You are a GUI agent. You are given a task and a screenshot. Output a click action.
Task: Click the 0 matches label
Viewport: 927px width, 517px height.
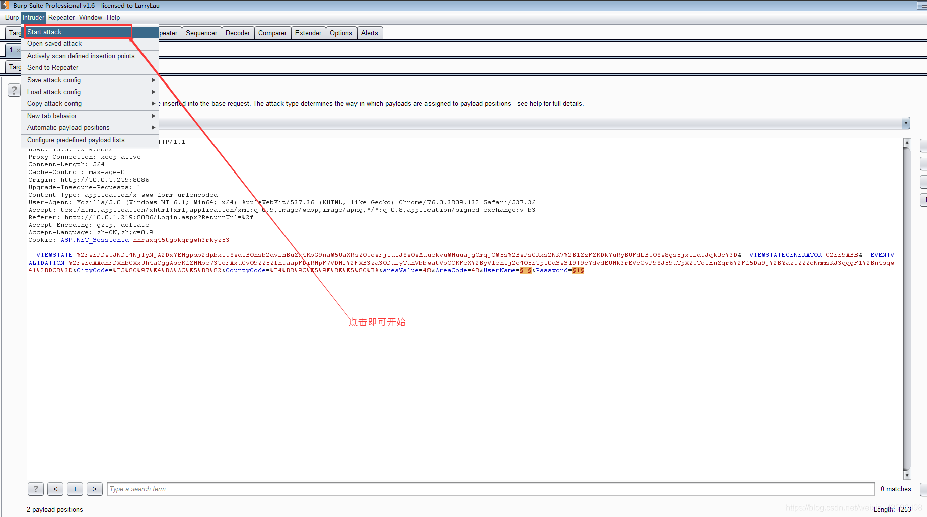click(896, 489)
